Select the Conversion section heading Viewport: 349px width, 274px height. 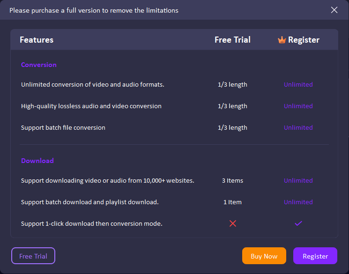[39, 65]
